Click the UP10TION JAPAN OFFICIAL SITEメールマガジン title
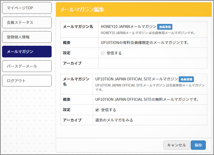Viewport: 214px width, 155px height. 136,79
